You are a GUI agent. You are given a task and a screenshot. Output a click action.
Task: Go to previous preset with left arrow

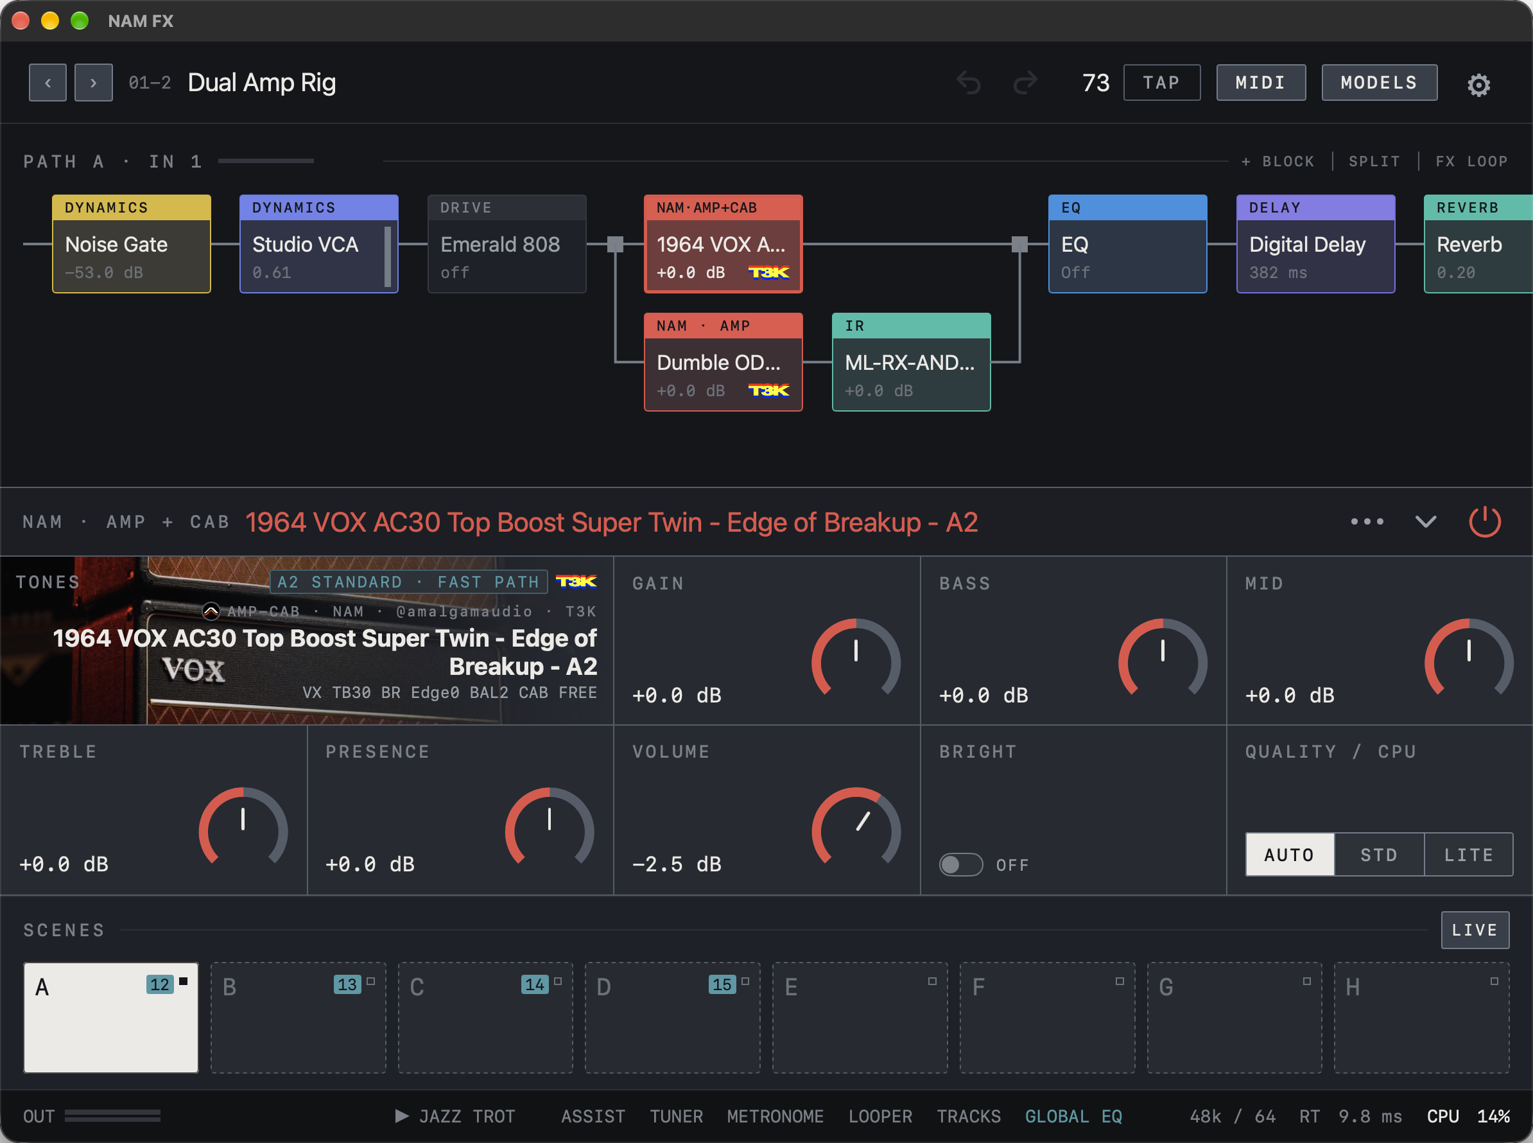point(48,83)
